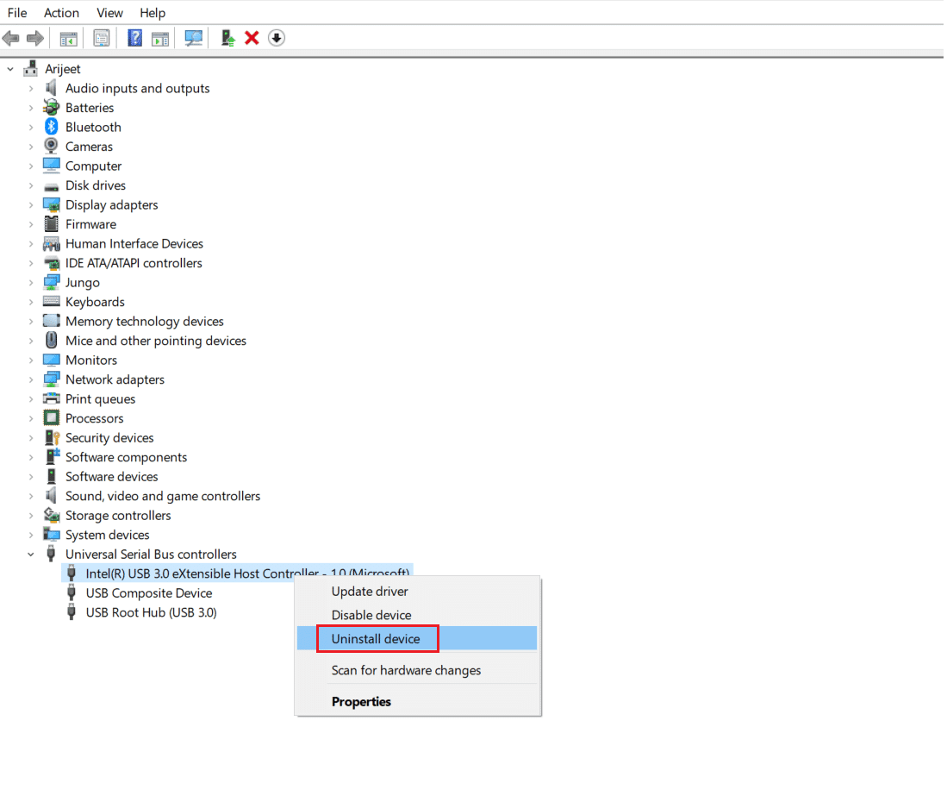Open device Properties using the toolbar icon
This screenshot has width=947, height=796.
click(101, 37)
